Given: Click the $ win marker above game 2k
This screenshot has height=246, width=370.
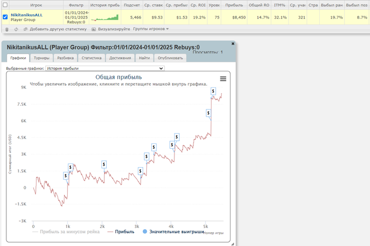Looking at the screenshot, I should [x=104, y=165].
